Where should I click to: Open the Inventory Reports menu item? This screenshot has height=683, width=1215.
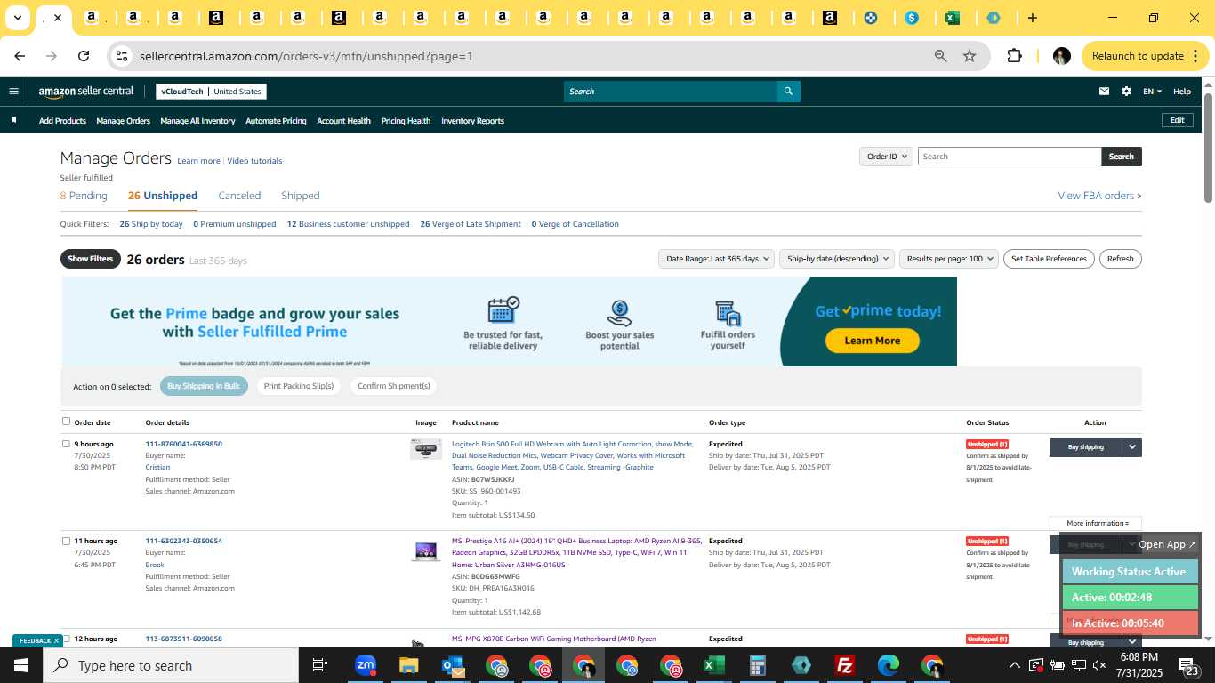pyautogui.click(x=472, y=121)
